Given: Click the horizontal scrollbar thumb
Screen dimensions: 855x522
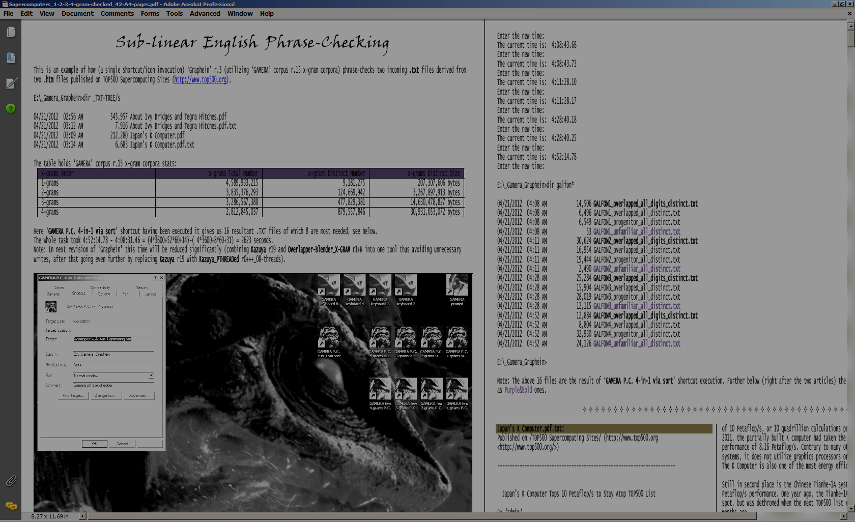Looking at the screenshot, I should coord(422,516).
